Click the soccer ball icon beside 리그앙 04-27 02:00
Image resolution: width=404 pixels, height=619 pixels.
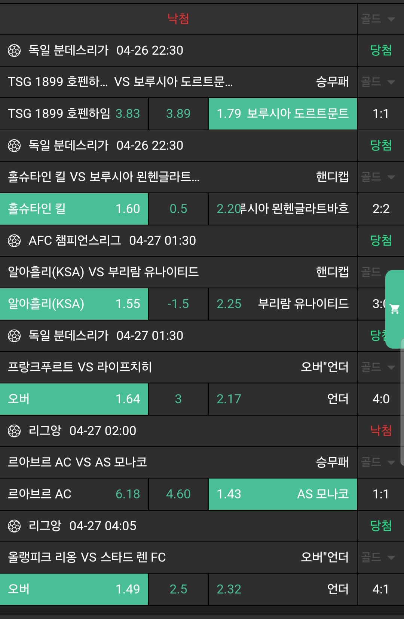[14, 431]
